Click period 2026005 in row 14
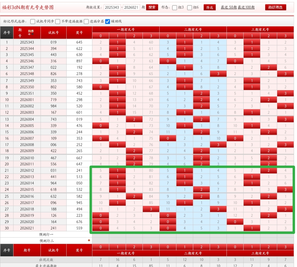This screenshot has height=267, width=297. (x=27, y=126)
